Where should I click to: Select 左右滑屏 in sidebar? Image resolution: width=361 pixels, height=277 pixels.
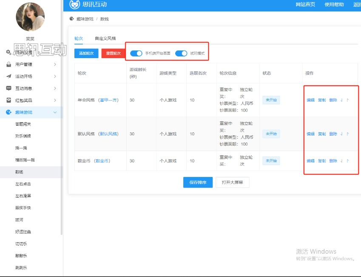coord(23,196)
